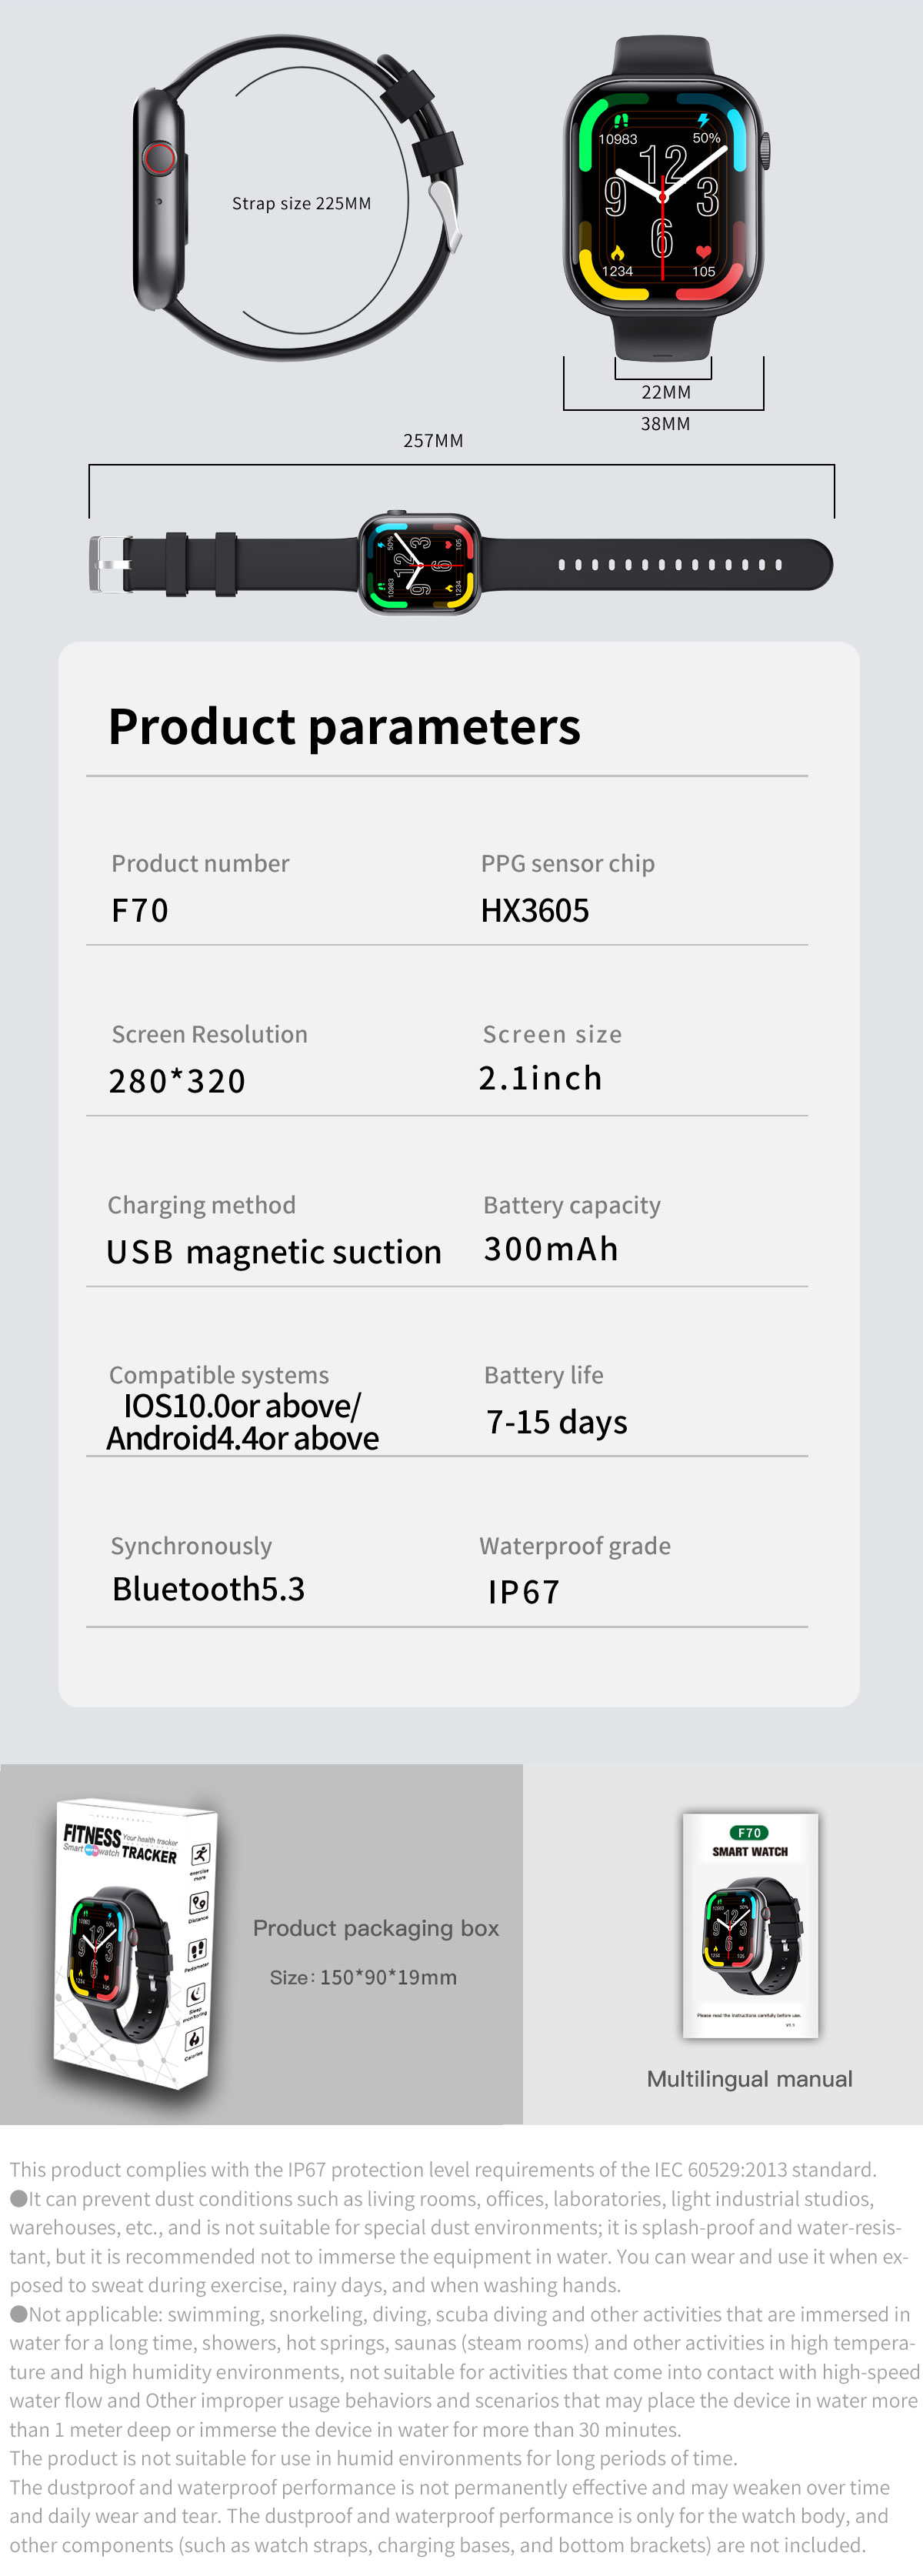The image size is (923, 2576).
Task: Click the Calories flame icon on the box
Action: (194, 2038)
